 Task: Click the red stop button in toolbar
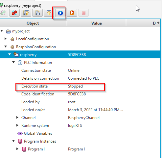click(x=83, y=13)
